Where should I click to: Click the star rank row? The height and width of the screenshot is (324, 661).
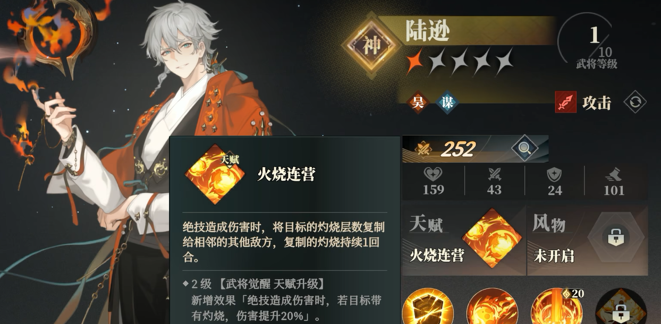pos(460,61)
